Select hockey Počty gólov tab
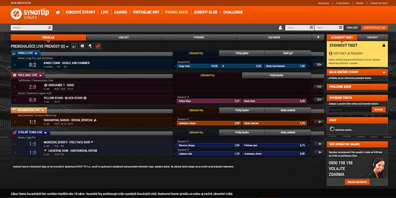Viewport: 396px width, 198px height. click(242, 53)
